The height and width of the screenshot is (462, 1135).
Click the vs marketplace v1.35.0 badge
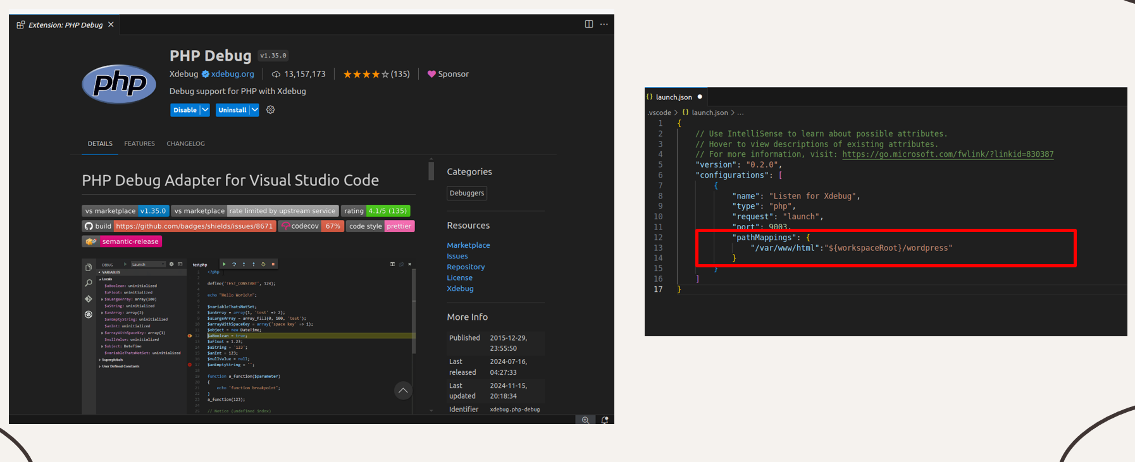(x=125, y=211)
